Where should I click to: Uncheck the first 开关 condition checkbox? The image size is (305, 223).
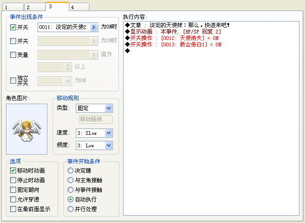click(13, 27)
